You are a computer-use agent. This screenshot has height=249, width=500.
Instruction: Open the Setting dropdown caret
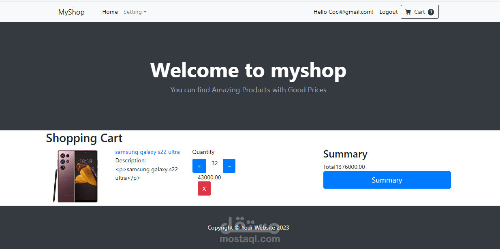pyautogui.click(x=145, y=12)
